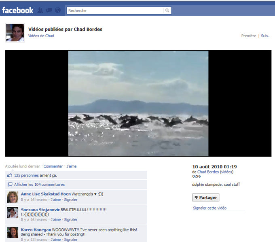Click the search magnifier icon
Image resolution: width=275 pixels, height=242 pixels.
point(167,11)
